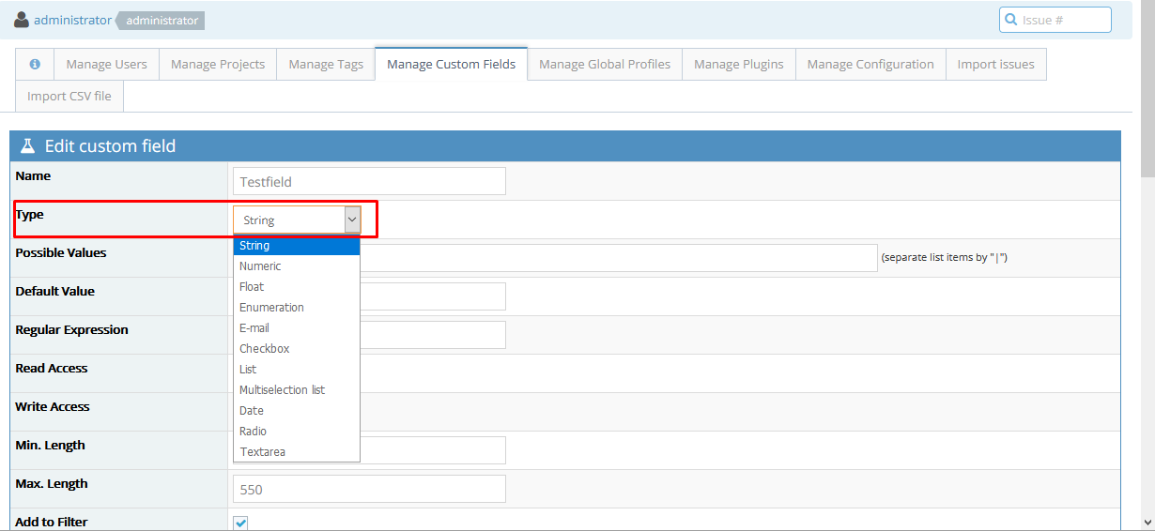The height and width of the screenshot is (531, 1155).
Task: Select the Textarea type option
Action: pyautogui.click(x=262, y=452)
